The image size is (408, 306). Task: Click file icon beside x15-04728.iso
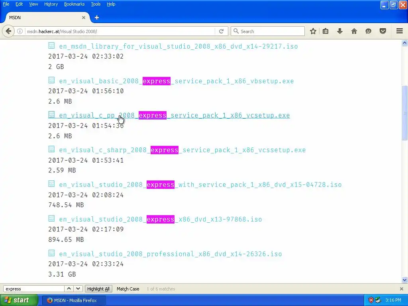pyautogui.click(x=51, y=184)
